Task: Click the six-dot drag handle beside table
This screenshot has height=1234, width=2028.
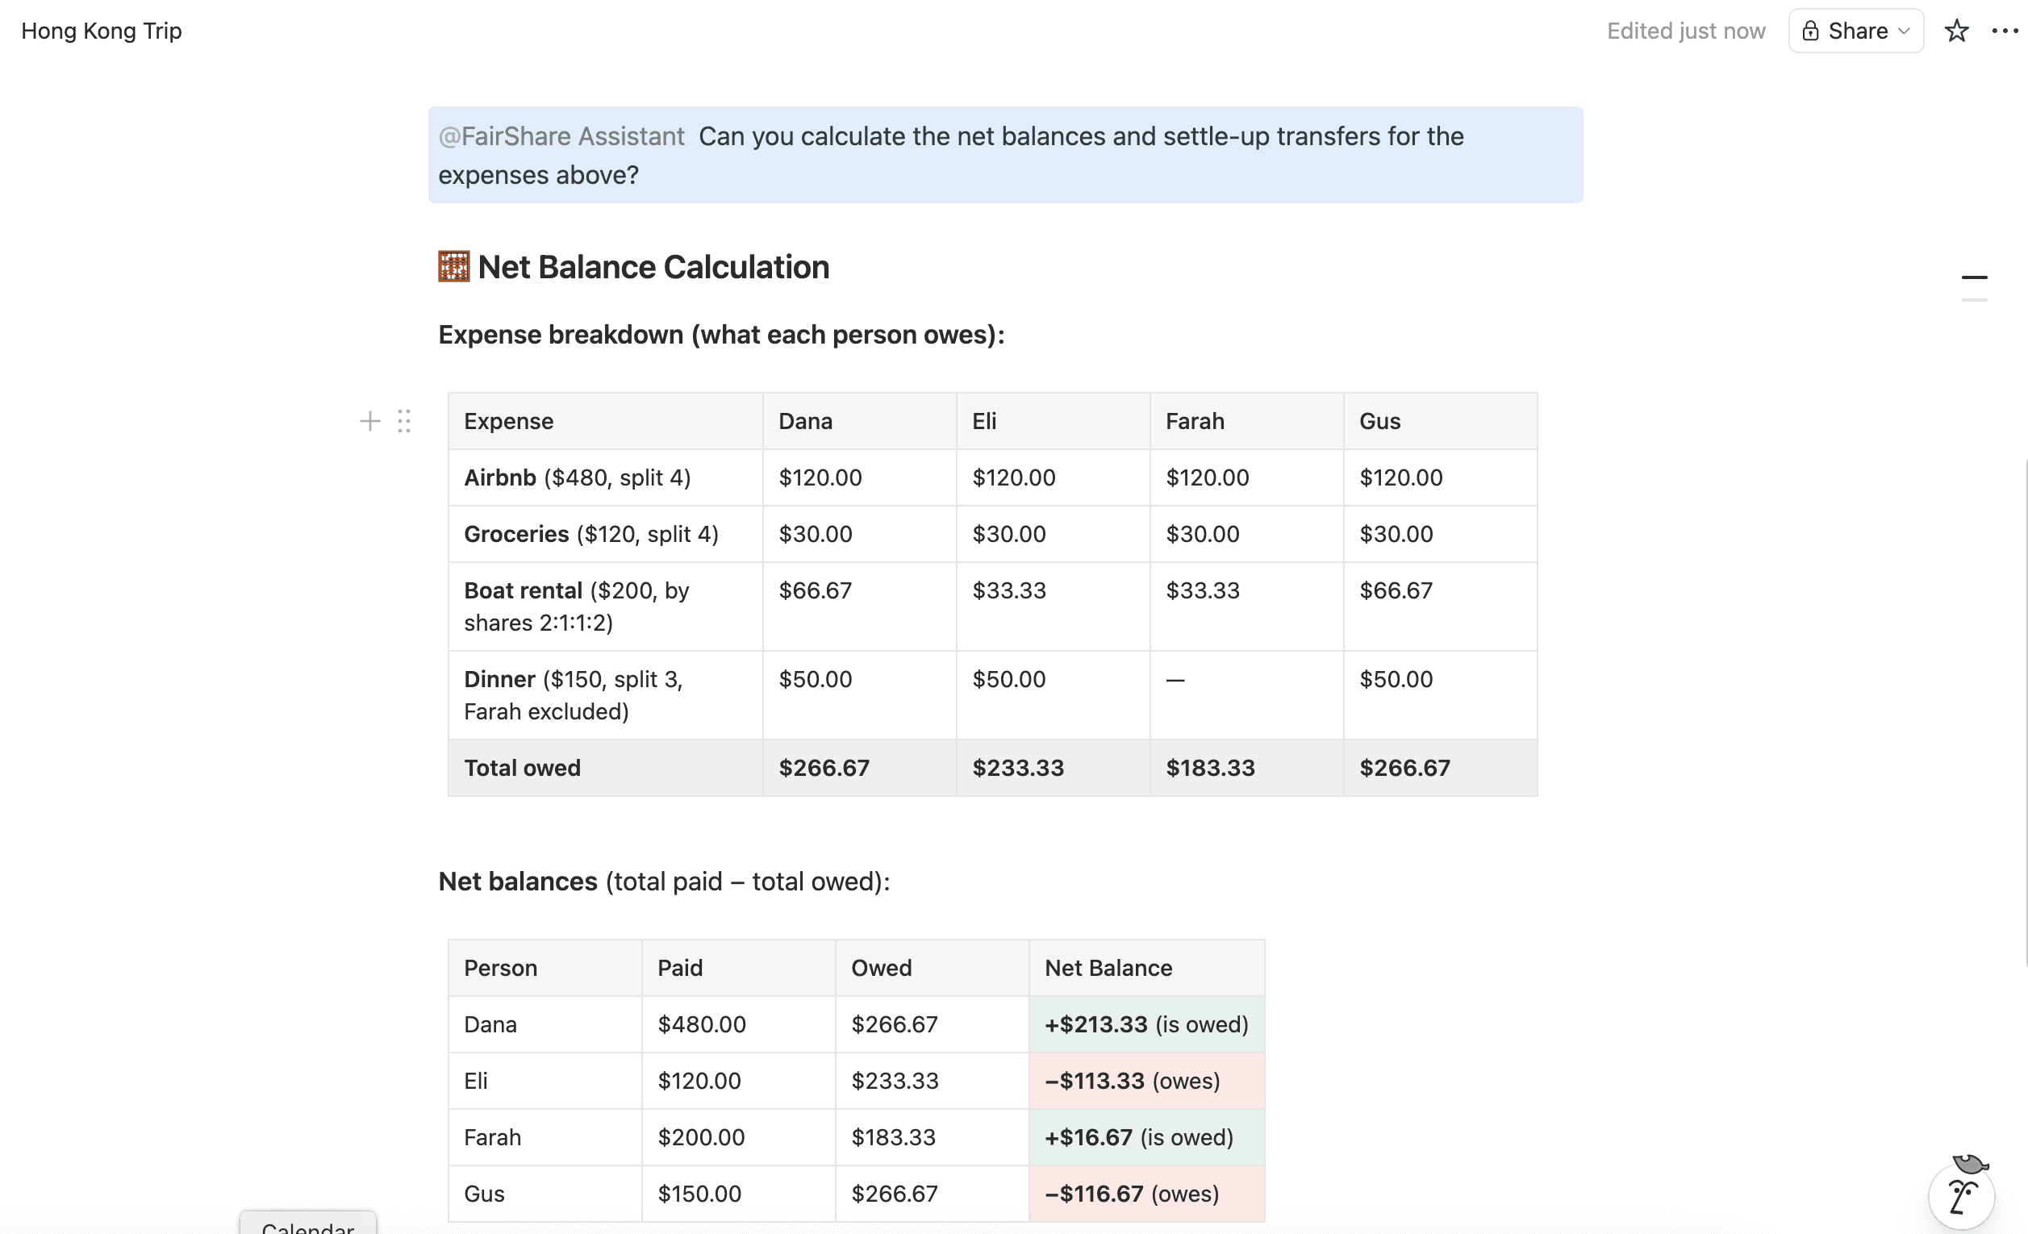Action: pos(404,421)
